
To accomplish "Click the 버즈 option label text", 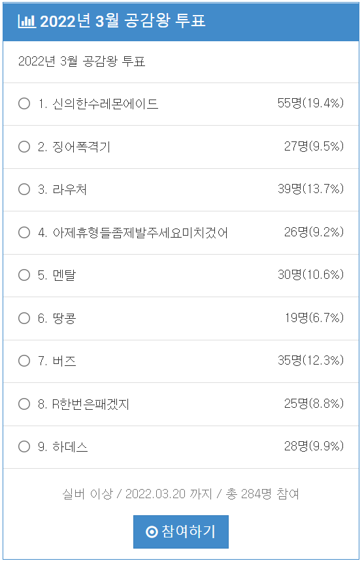I will tap(64, 361).
